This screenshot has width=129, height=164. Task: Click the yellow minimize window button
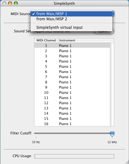click(x=10, y=3)
